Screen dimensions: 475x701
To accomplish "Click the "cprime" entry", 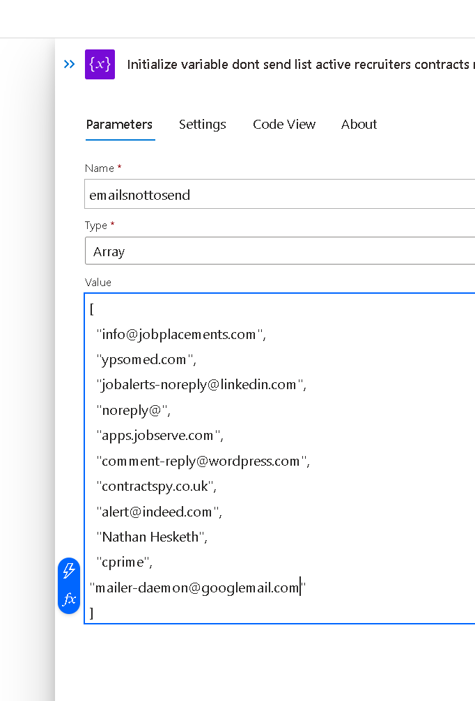I will (125, 562).
